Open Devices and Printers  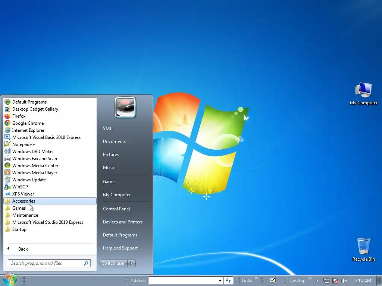coord(125,222)
